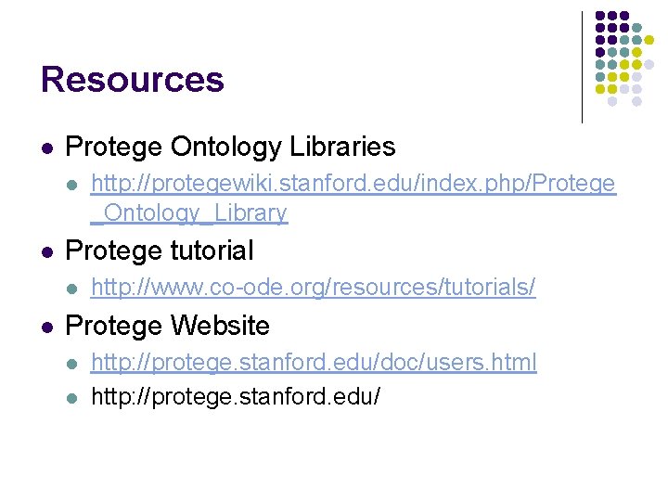Screen dimensions: 668x501
Task: Click the top-left purple dot in the corner grid
Action: (600, 17)
